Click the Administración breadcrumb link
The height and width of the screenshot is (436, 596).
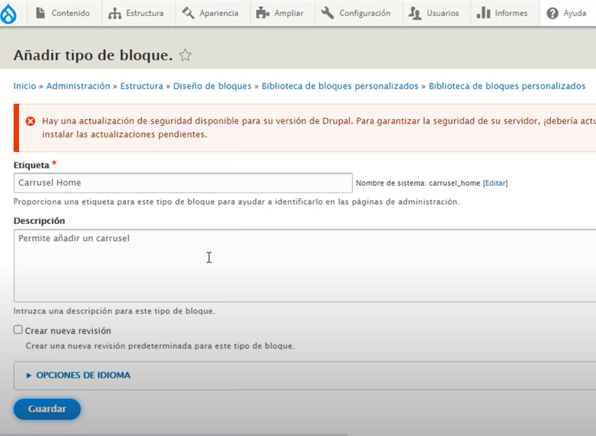click(78, 86)
